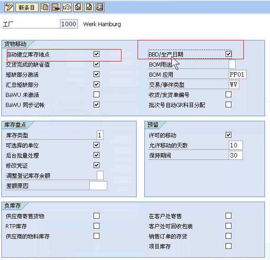
Task: Click the Delete entry toolbar icon
Action: (x=56, y=8)
